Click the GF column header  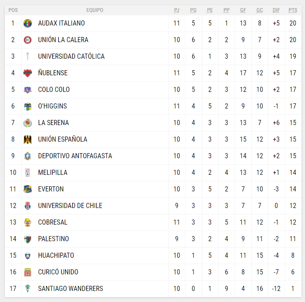pyautogui.click(x=243, y=10)
